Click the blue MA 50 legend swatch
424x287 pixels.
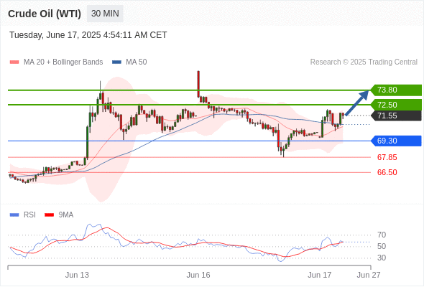coord(116,62)
